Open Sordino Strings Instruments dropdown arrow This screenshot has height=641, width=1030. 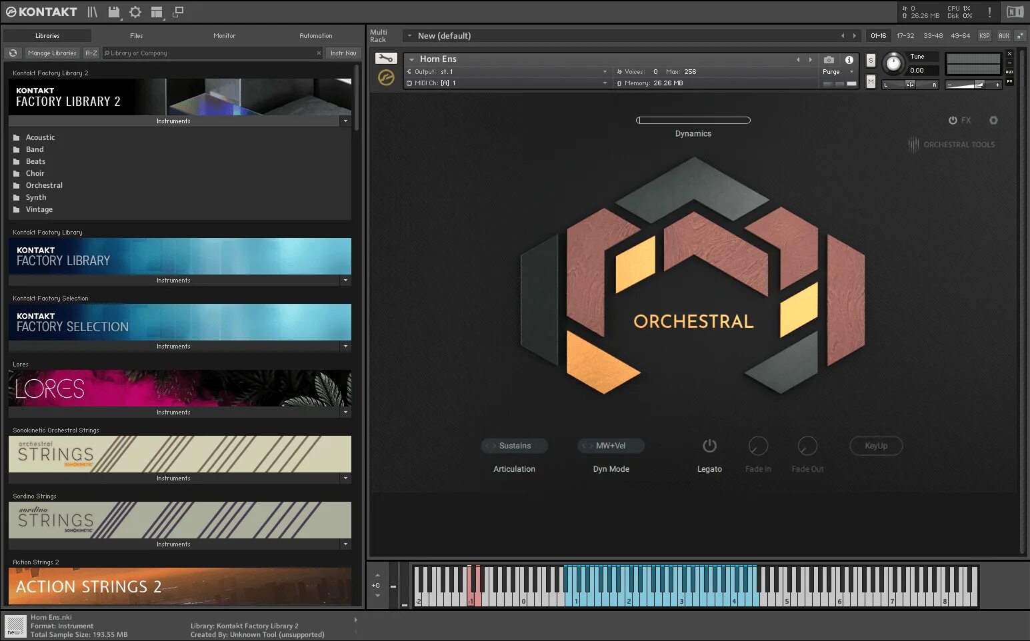tap(345, 544)
